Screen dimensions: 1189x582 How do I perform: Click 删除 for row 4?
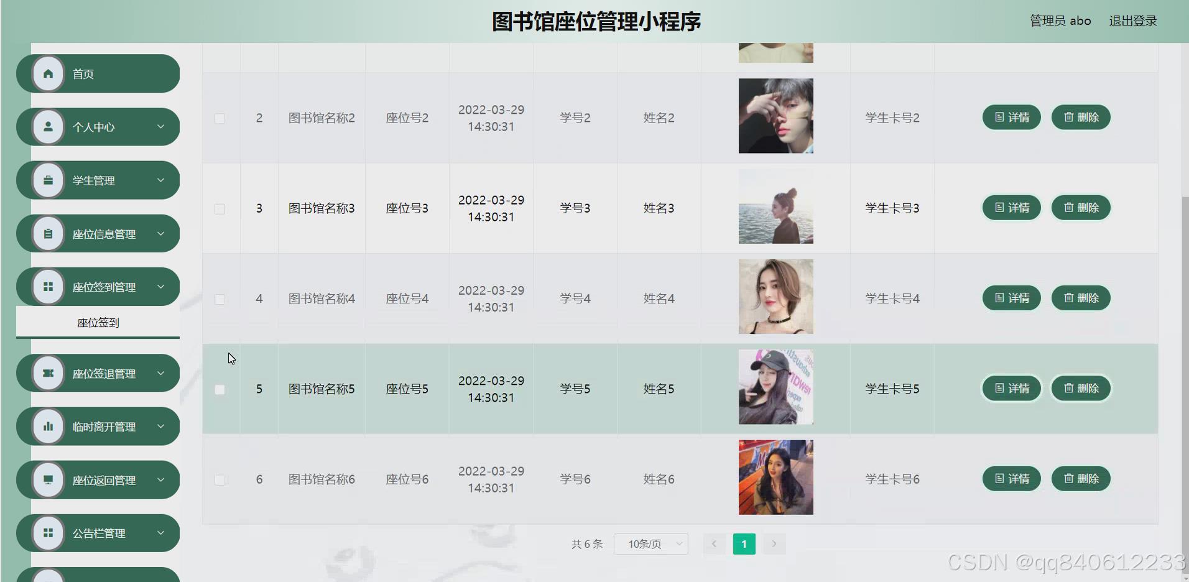coord(1081,298)
